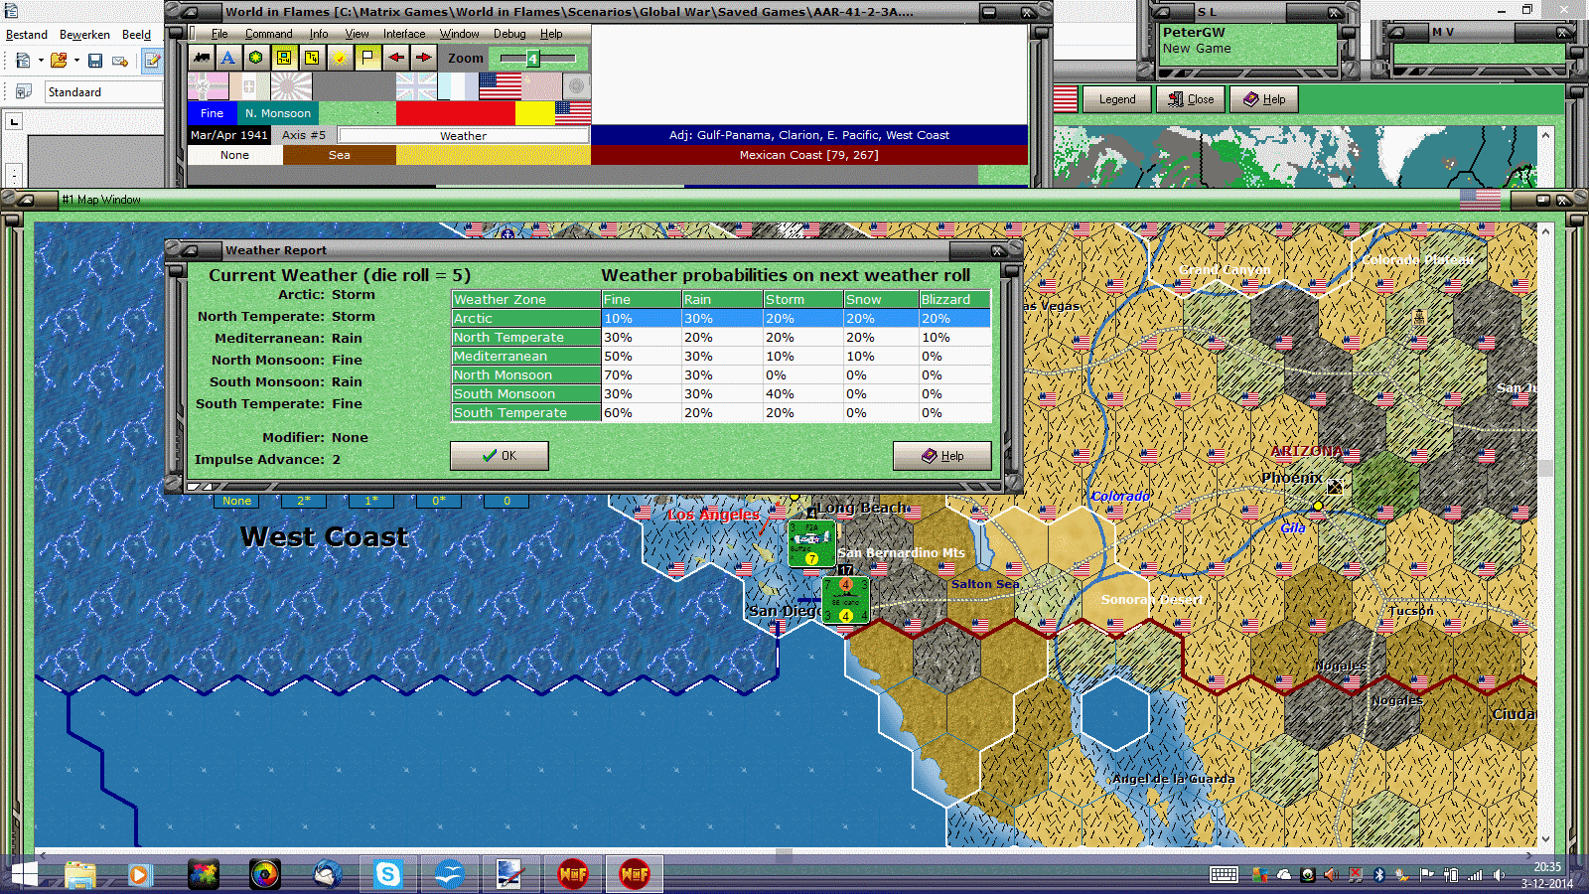Click the Close button in the overview panel
Screen dimensions: 1589x894
point(1191,99)
